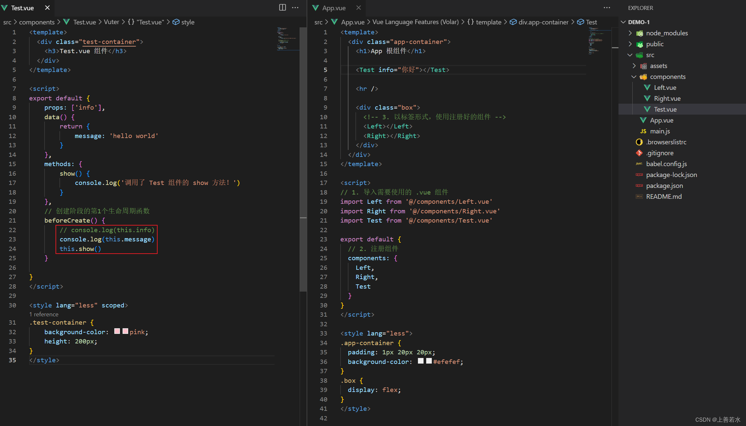Screen dimensions: 746x426
Task: Click line number 21 in Test.vue
Action: [x=12, y=221]
